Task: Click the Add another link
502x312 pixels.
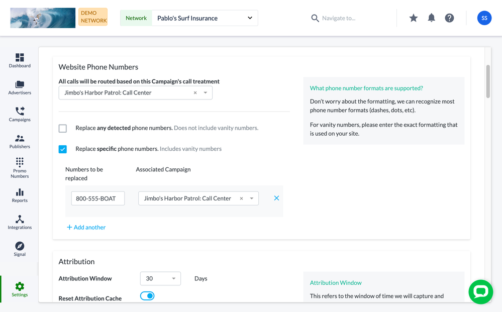Action: [86, 227]
